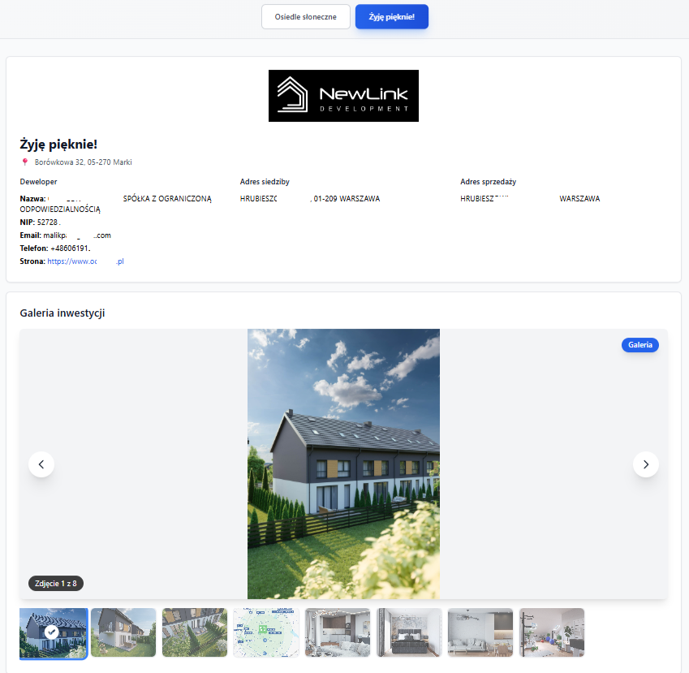Click the NewLink Development logo
Image resolution: width=689 pixels, height=673 pixels.
pyautogui.click(x=343, y=96)
